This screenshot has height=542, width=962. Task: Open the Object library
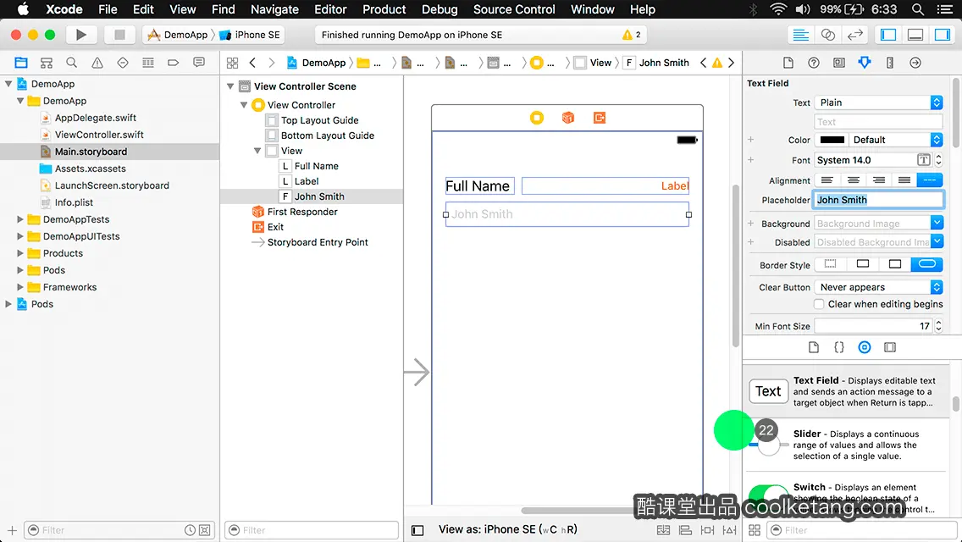pos(865,347)
